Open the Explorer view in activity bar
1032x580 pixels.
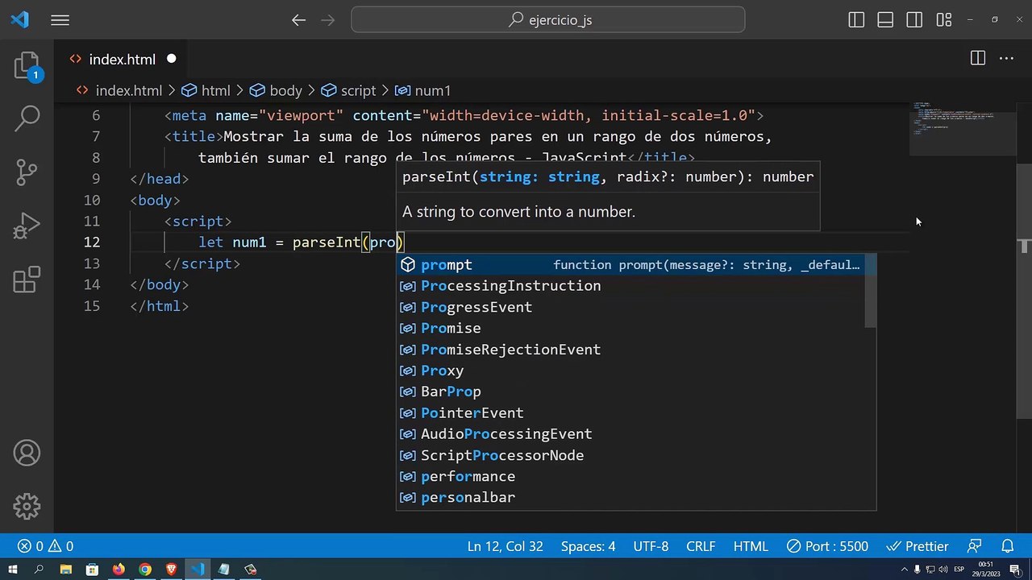(27, 66)
